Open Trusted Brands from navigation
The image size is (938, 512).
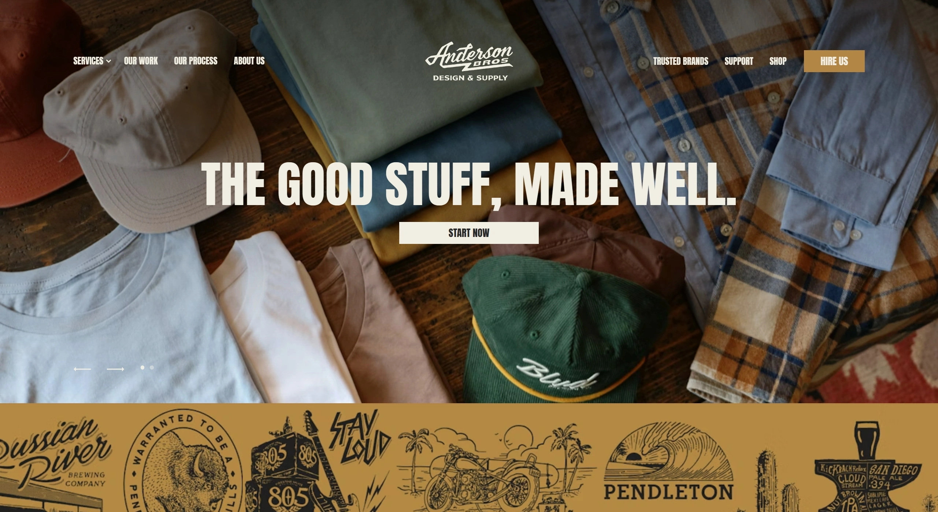[681, 61]
